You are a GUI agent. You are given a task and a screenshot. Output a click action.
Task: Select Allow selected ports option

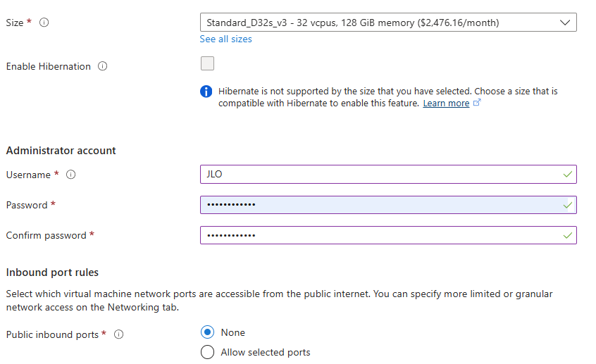[x=208, y=352]
